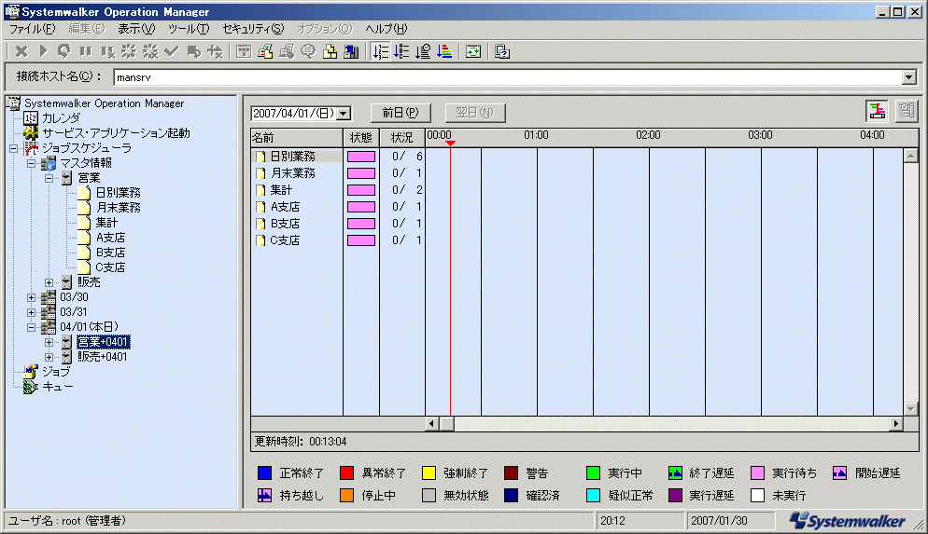Viewport: 928px width, 534px height.
Task: Select 日別業務 in the tree
Action: (x=118, y=193)
